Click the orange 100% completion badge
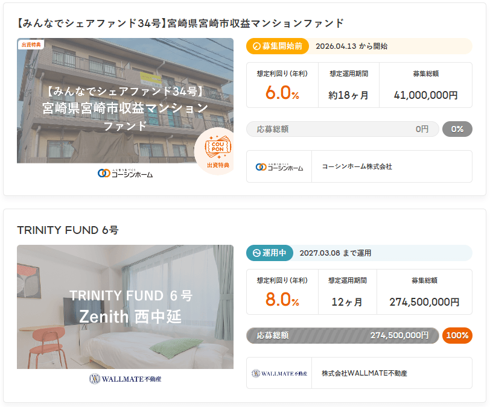The image size is (490, 407). coord(457,336)
